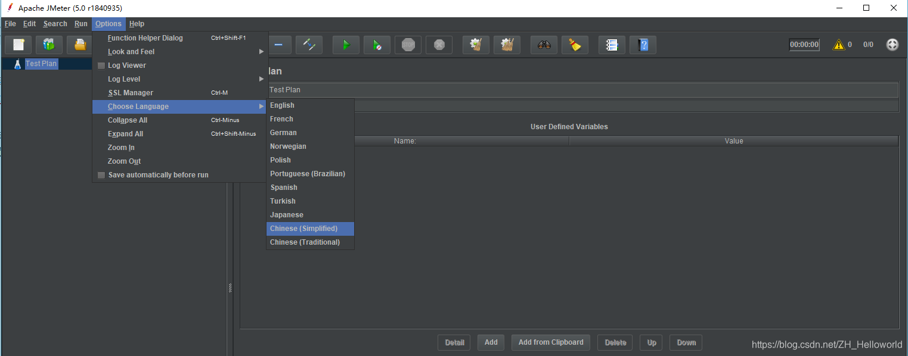Start the test with green play icon
The width and height of the screenshot is (908, 356).
click(346, 45)
